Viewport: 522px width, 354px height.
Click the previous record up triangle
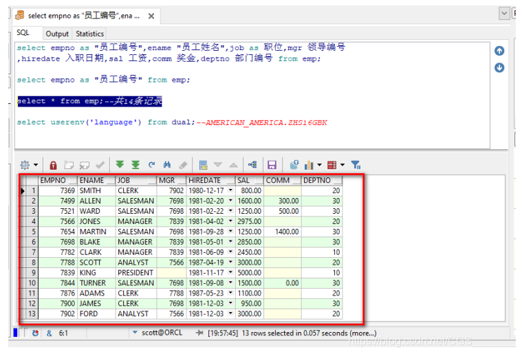(234, 165)
